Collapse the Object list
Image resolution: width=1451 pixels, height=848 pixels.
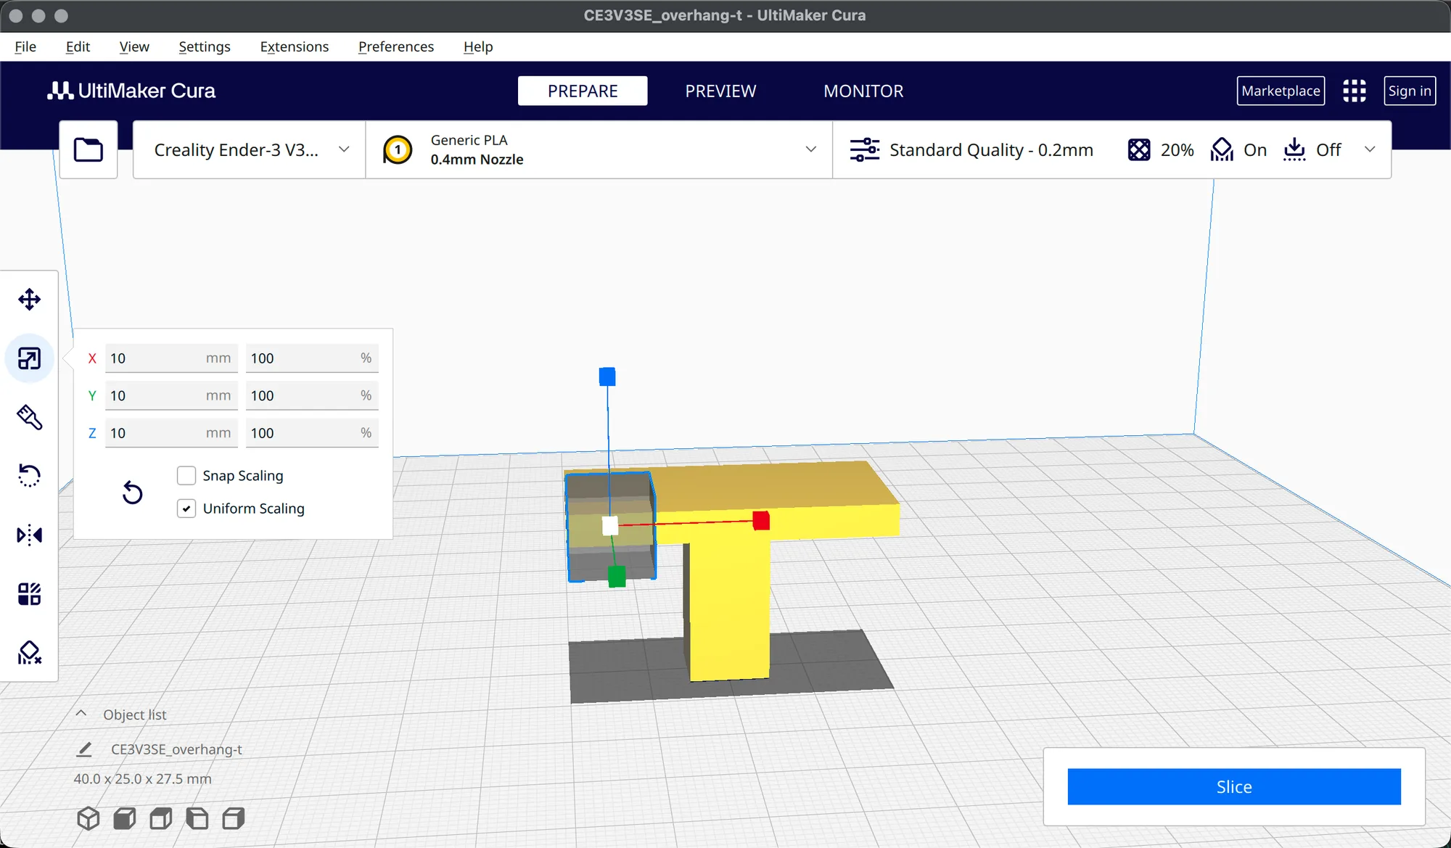81,714
